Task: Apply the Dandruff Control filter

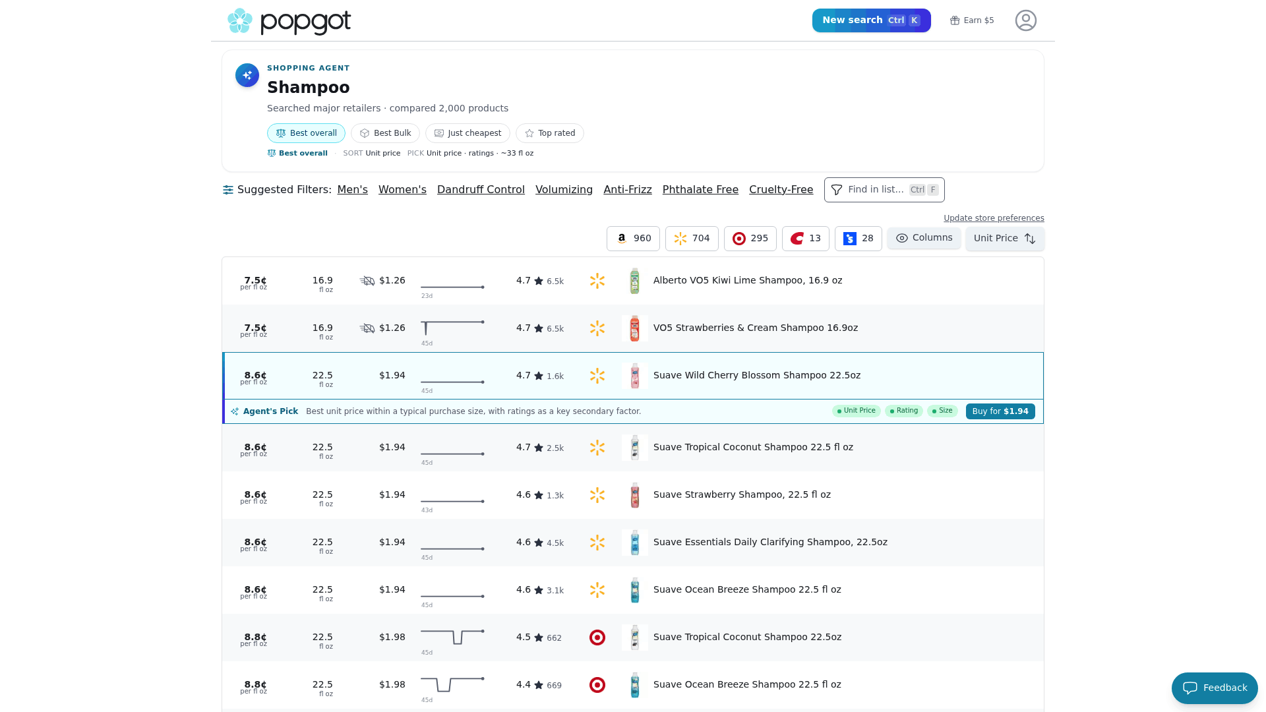Action: pos(481,190)
